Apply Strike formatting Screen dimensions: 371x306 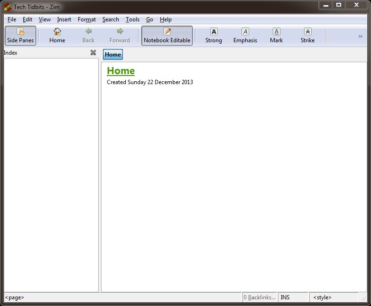click(x=307, y=36)
